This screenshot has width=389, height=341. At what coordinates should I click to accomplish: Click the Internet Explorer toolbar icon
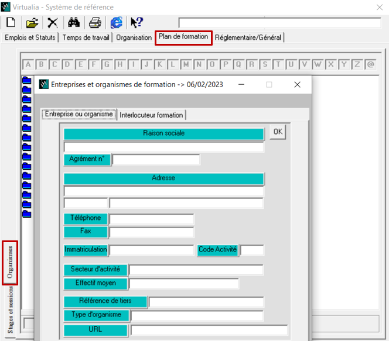click(x=117, y=23)
